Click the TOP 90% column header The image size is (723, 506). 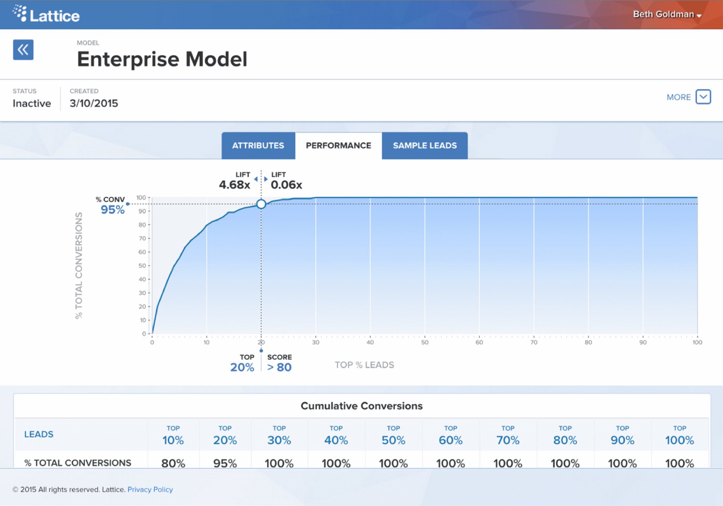[x=622, y=435]
